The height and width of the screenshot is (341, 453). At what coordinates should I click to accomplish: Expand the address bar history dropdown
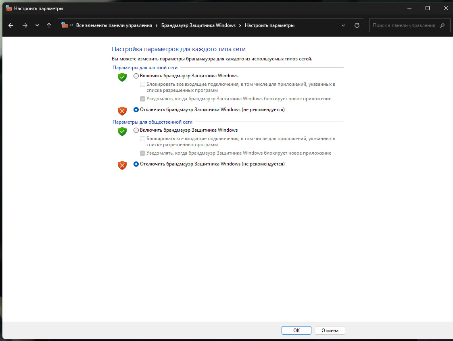click(343, 25)
